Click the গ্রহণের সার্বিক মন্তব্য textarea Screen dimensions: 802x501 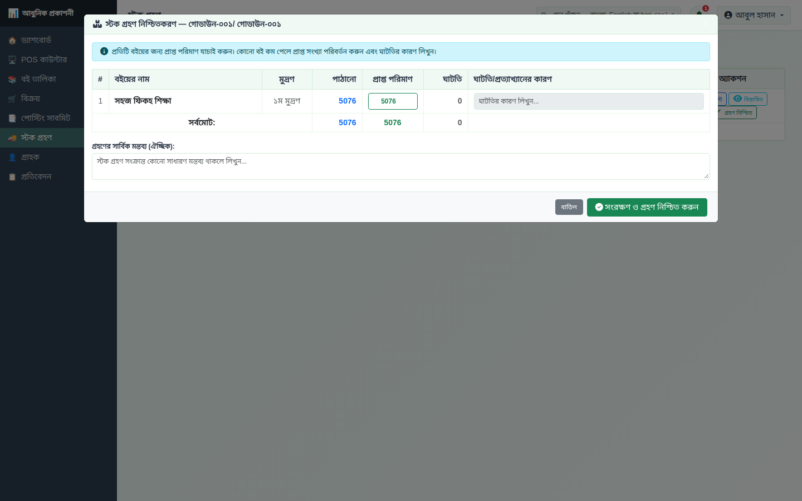point(401,166)
